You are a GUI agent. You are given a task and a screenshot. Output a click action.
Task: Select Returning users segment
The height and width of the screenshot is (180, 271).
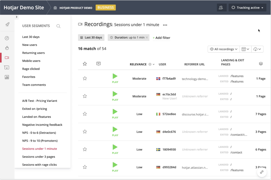pyautogui.click(x=33, y=53)
